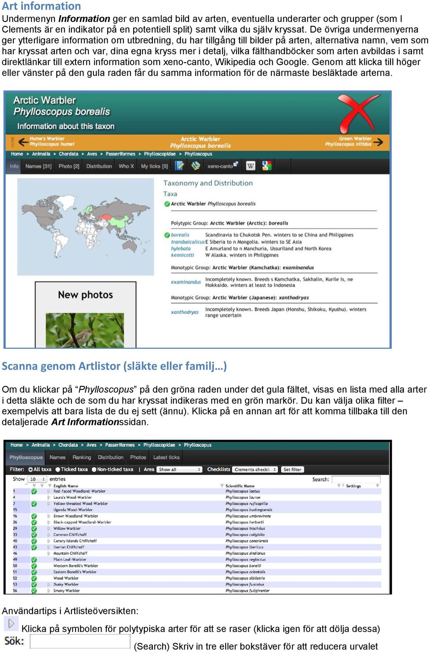This screenshot has width=429, height=653.
Task: Open the Google search icon
Action: [x=267, y=166]
